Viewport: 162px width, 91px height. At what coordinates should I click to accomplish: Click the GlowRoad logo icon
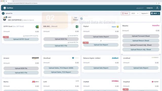75,58
